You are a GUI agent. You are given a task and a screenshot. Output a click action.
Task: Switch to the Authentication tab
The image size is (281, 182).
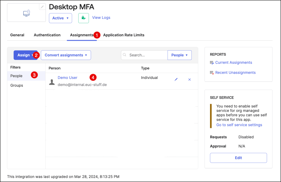47,35
